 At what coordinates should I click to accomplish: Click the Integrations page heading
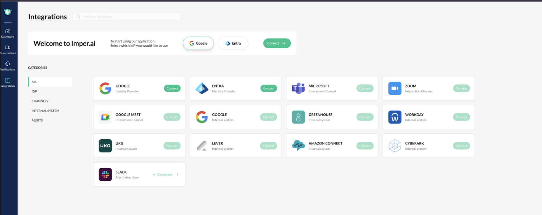point(47,17)
